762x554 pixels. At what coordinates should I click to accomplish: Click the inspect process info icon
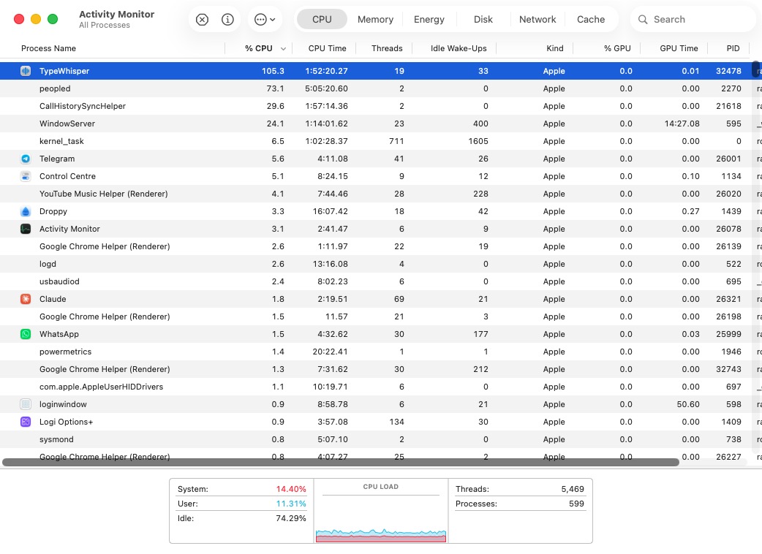pos(227,20)
